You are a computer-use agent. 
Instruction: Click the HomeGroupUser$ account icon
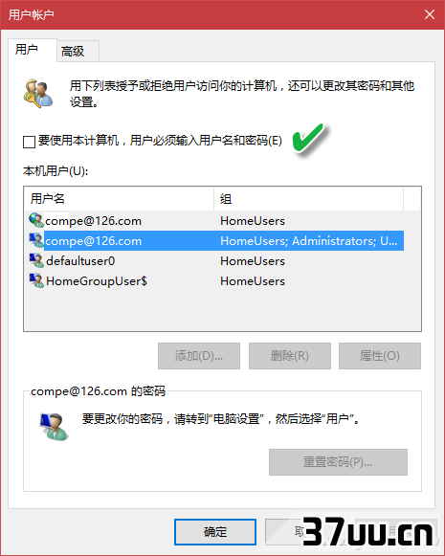coord(36,280)
